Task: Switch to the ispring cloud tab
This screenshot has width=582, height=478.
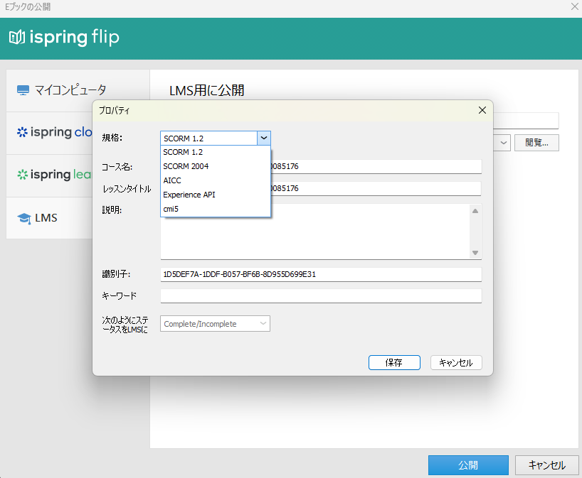Action: pos(49,134)
